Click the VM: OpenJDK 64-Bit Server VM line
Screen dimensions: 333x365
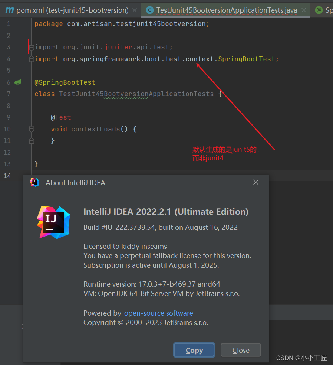click(161, 294)
